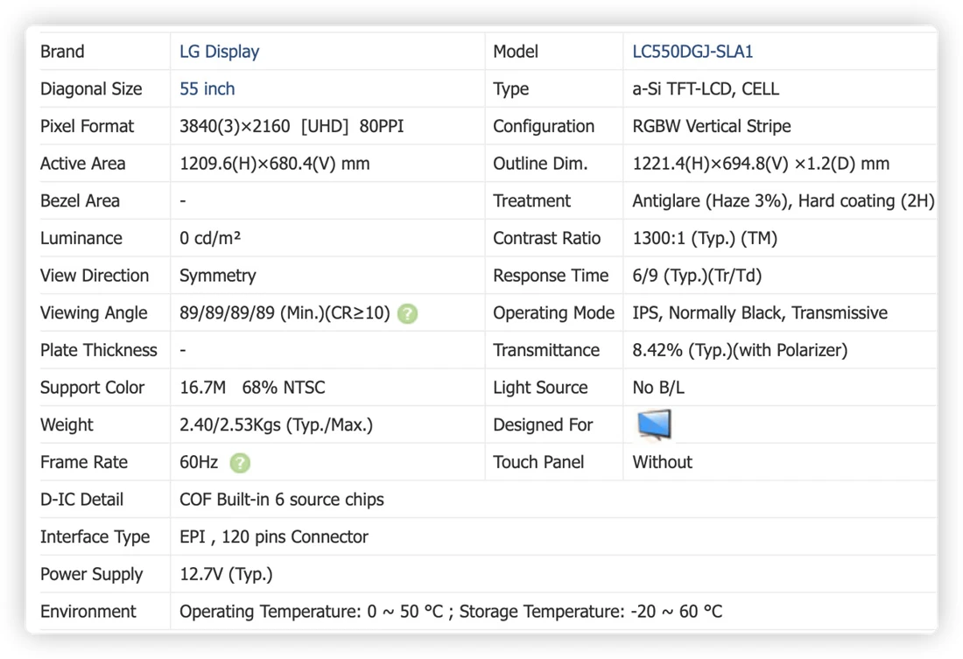Select the Touch Panel label
This screenshot has height=659, width=963.
point(538,462)
